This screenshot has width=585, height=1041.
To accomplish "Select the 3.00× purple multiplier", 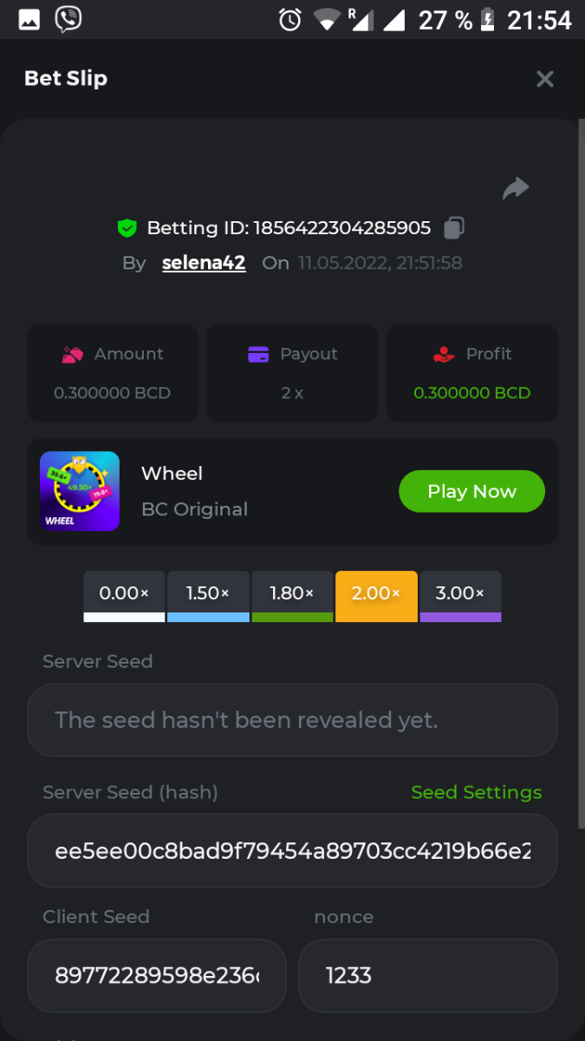I will tap(460, 595).
